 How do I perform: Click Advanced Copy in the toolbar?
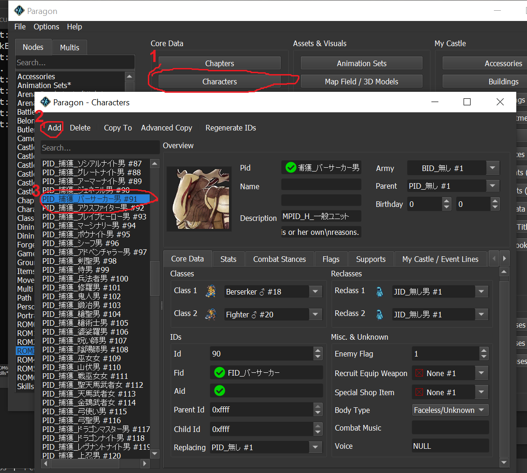pyautogui.click(x=166, y=128)
